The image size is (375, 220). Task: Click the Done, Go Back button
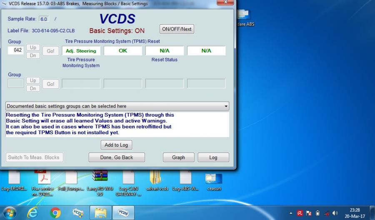point(117,157)
